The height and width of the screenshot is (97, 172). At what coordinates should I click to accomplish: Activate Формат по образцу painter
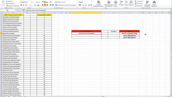click(12, 6)
